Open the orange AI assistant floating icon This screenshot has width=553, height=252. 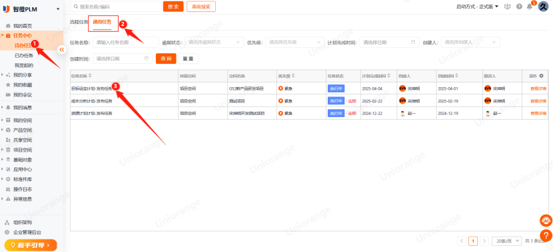point(546,221)
